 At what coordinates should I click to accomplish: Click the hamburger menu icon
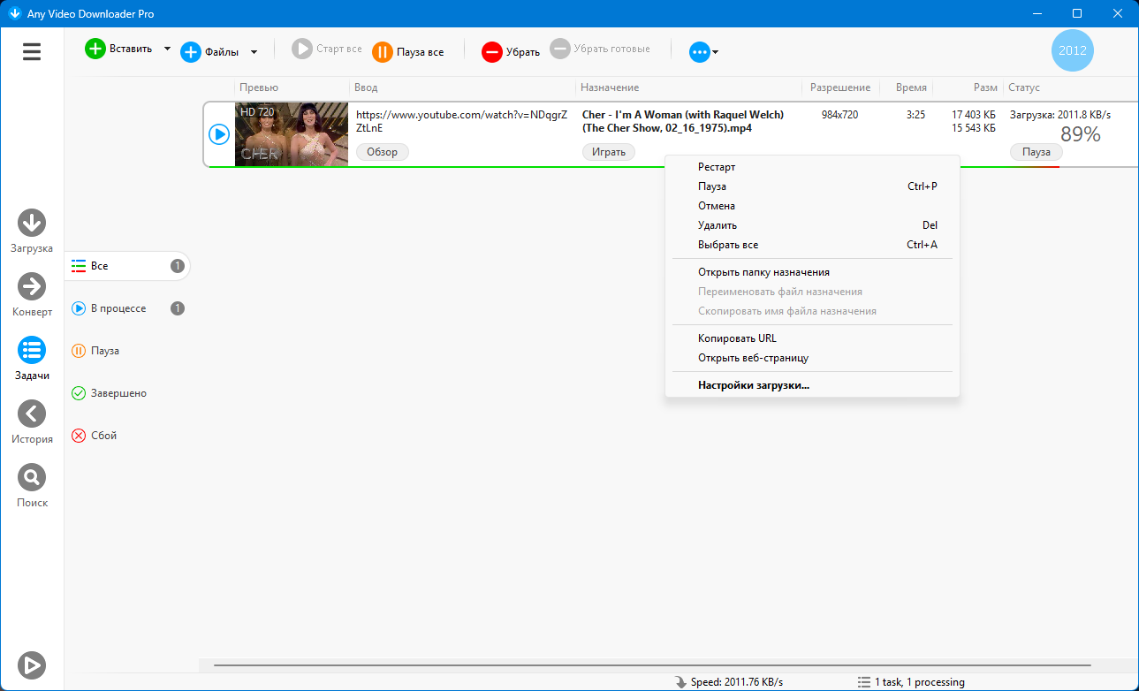[x=32, y=52]
